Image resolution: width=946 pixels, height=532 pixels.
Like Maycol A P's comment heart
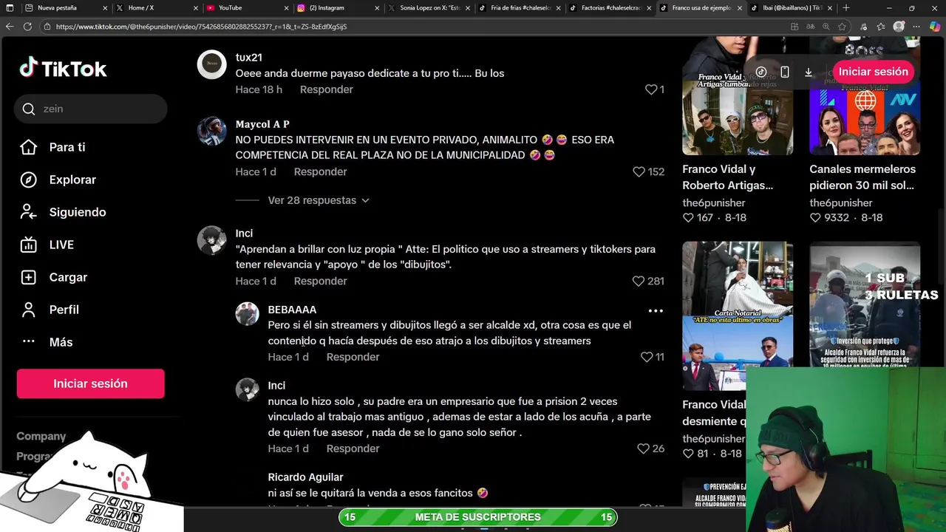pyautogui.click(x=639, y=171)
